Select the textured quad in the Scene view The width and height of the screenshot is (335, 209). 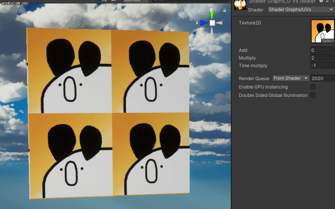[108, 113]
